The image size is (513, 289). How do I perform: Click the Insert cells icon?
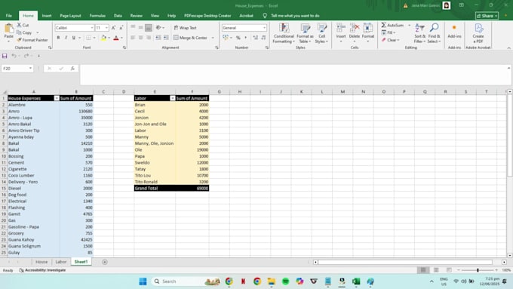341,28
